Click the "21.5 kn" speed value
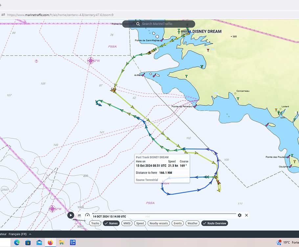 [173, 166]
